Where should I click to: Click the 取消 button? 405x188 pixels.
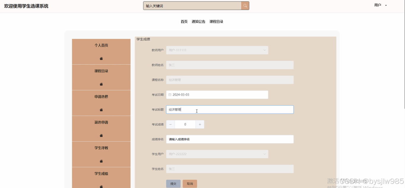[x=190, y=184]
